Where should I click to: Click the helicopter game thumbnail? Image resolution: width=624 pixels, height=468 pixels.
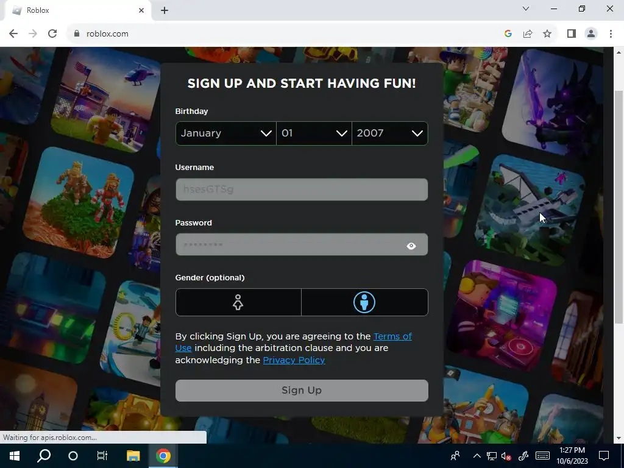click(106, 99)
